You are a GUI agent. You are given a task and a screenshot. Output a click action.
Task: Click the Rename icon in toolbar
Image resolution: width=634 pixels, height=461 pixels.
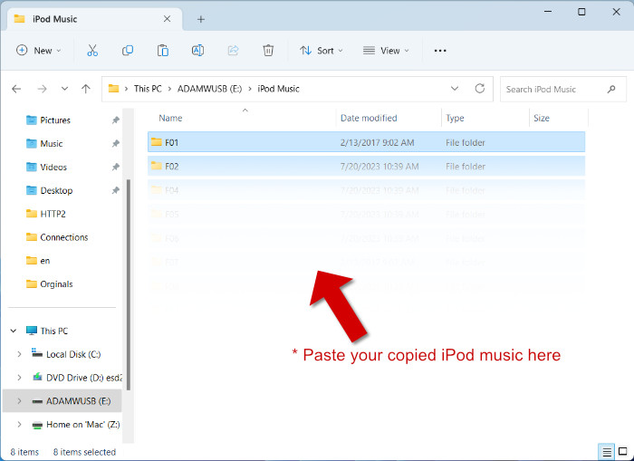197,51
